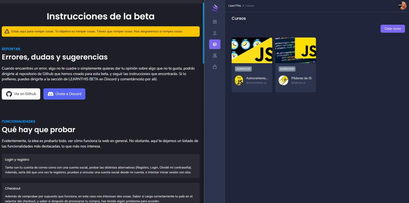Open the LearnThis logo in the sidebar

215,7
